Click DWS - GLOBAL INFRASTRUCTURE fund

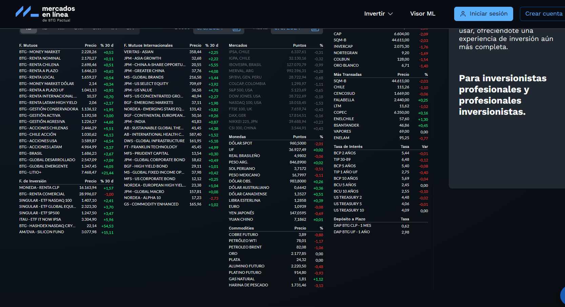171,141
